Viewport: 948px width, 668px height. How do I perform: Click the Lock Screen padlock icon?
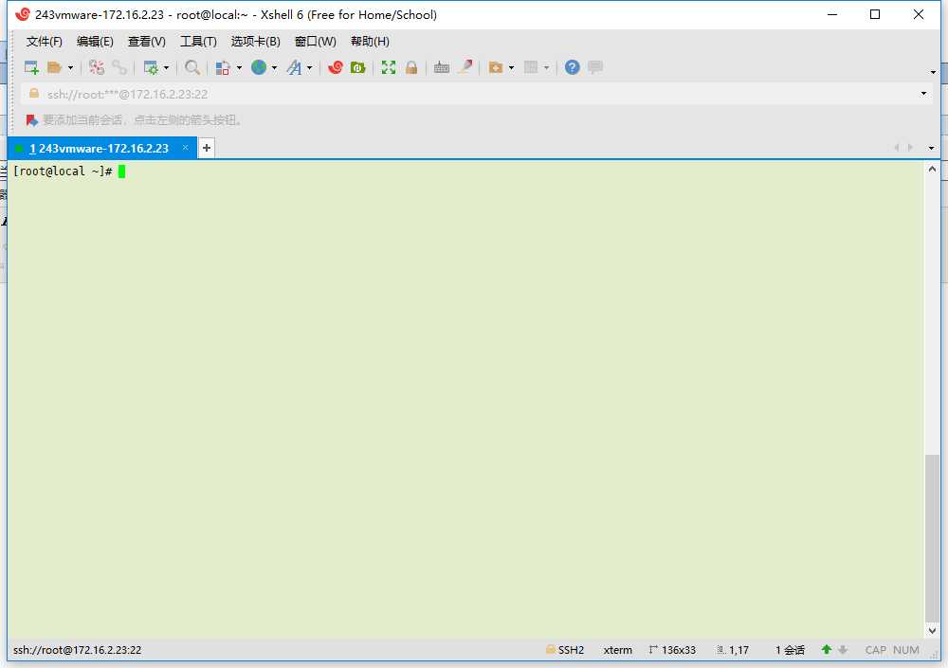[411, 67]
